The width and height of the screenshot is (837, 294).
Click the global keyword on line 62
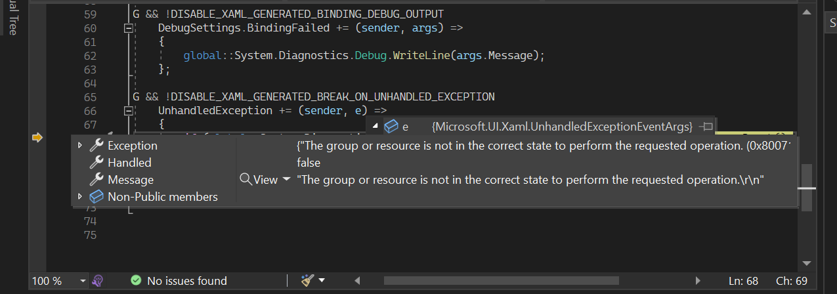(203, 56)
